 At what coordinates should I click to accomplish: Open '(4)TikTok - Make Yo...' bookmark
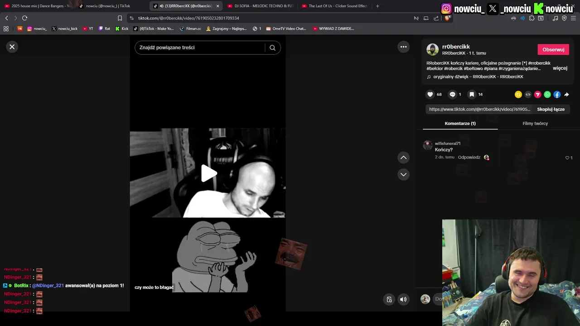153,29
